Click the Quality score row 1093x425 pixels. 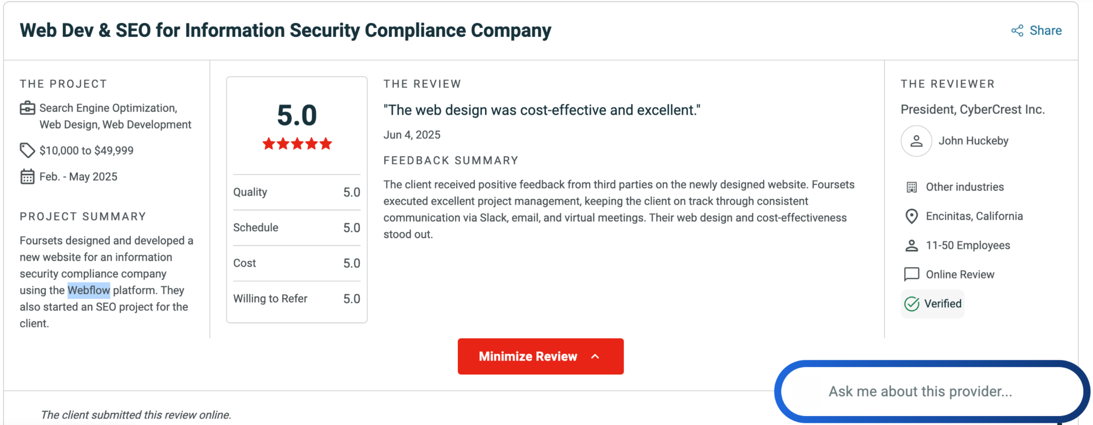[x=297, y=192]
